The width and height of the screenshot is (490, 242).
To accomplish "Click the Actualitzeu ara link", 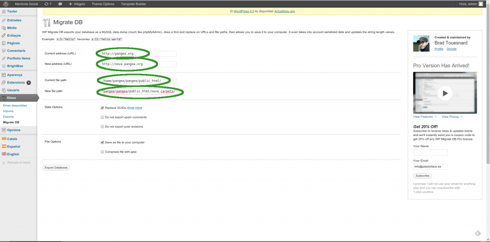I will pyautogui.click(x=285, y=11).
